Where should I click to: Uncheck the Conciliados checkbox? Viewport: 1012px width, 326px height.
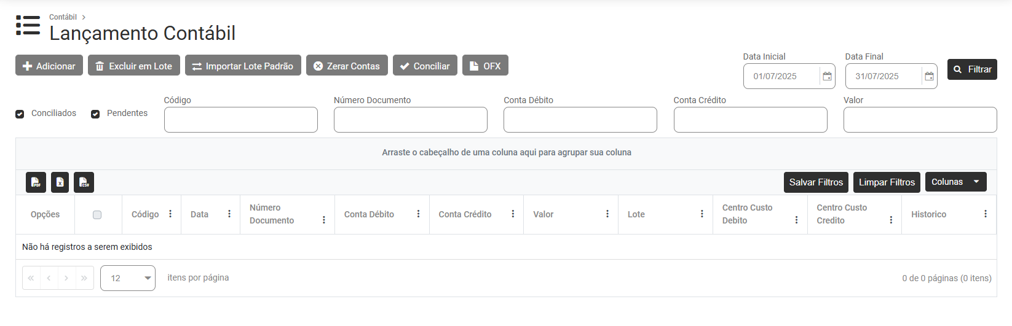point(20,114)
